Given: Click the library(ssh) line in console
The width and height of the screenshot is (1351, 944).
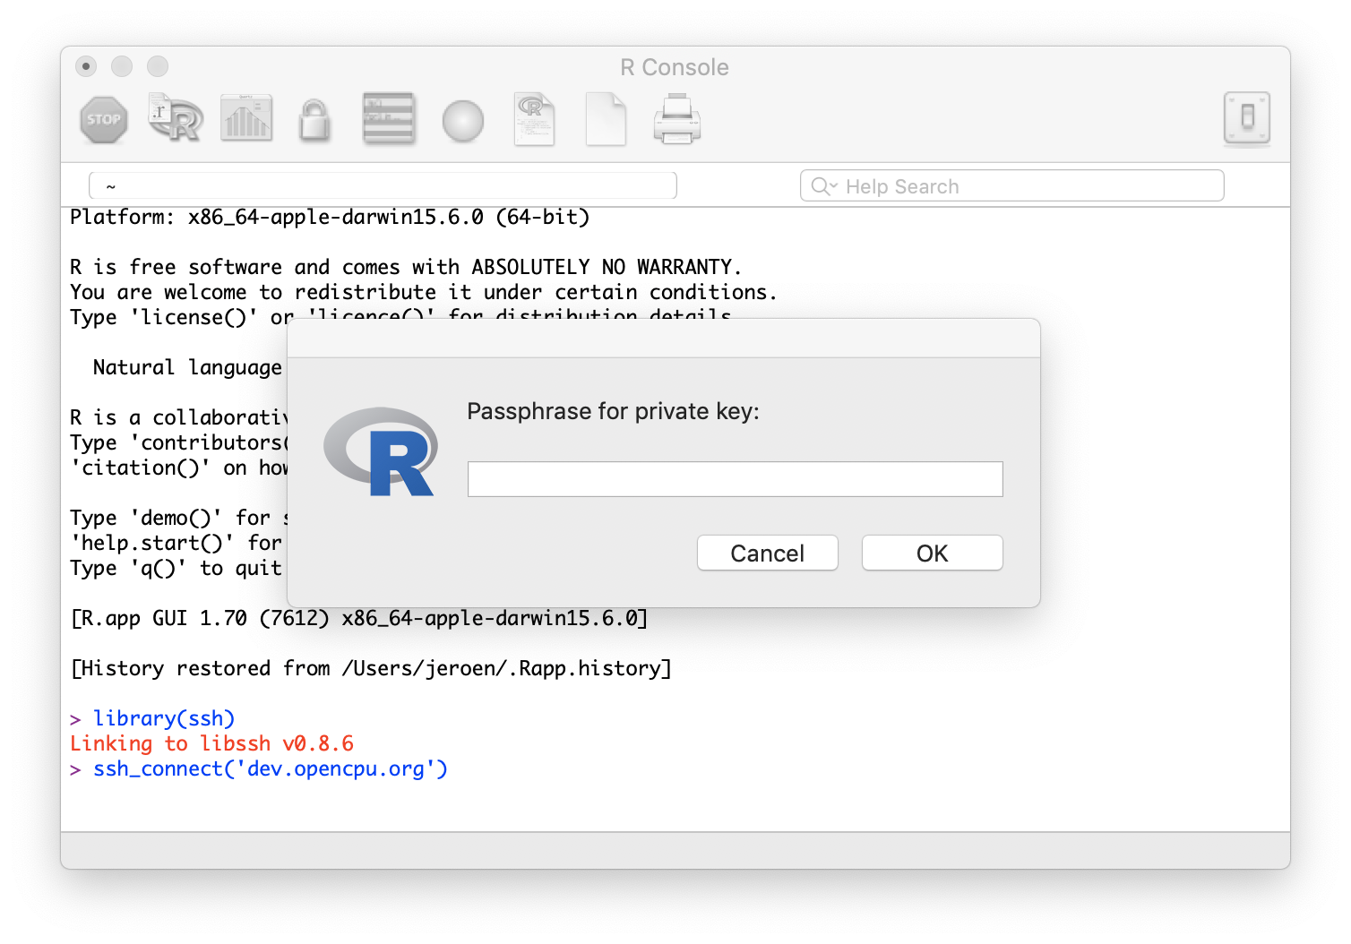Looking at the screenshot, I should tap(164, 719).
